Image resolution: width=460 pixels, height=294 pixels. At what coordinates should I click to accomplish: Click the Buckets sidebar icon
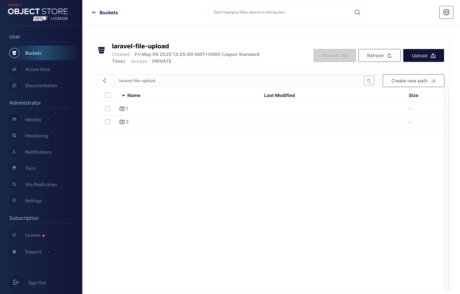14,53
